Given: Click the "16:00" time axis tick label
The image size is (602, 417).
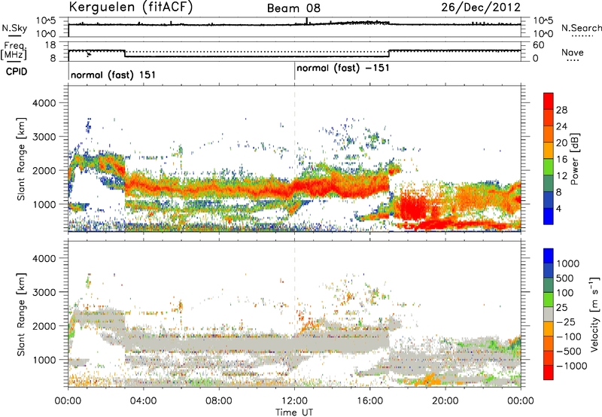Looking at the screenshot, I should point(370,401).
